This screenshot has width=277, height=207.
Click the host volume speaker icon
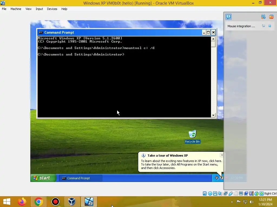[x=252, y=202]
